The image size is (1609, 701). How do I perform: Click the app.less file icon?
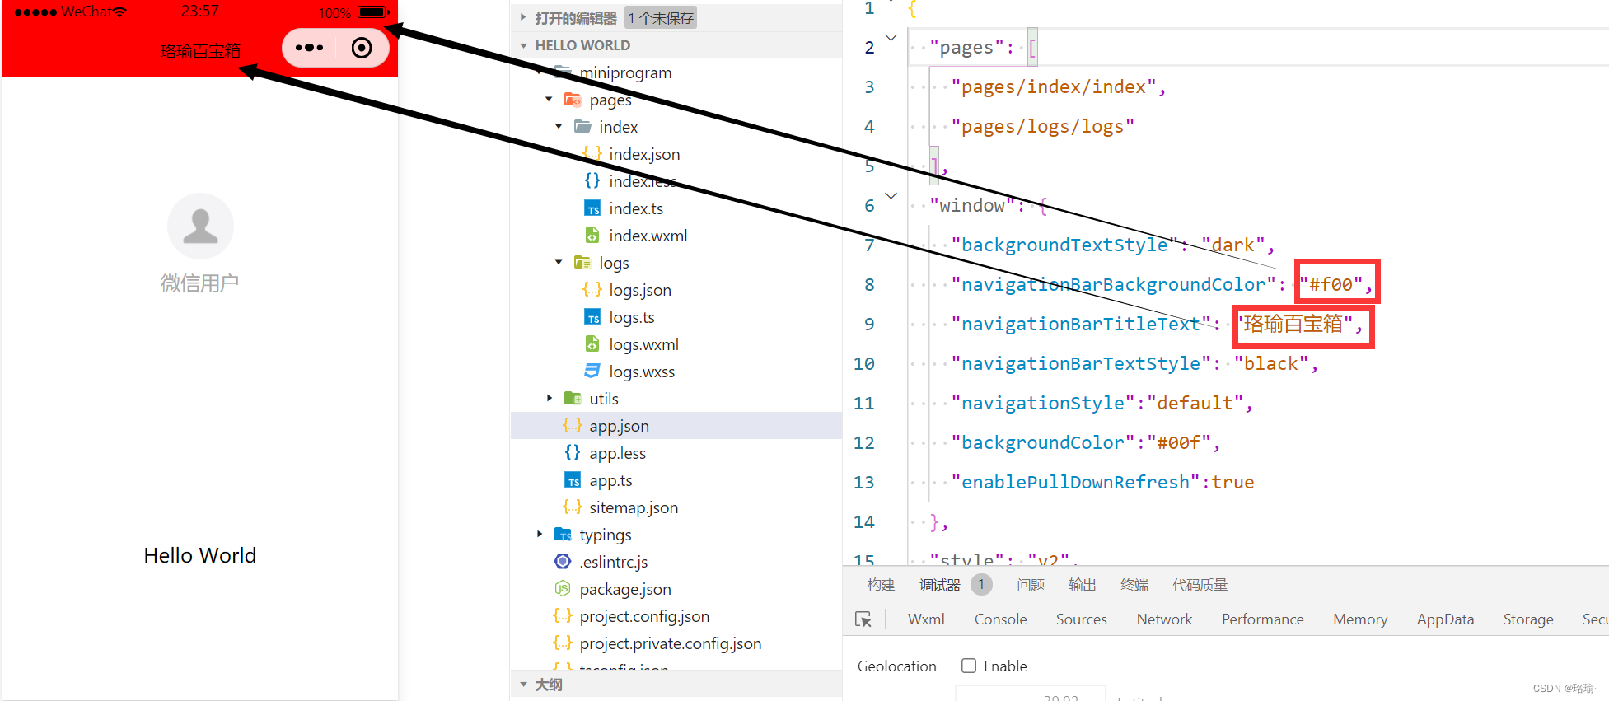[x=573, y=453]
